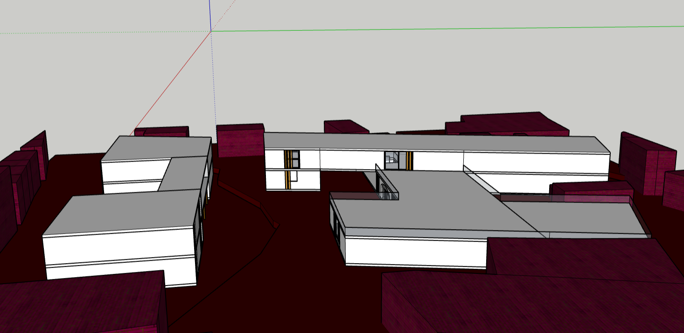Viewport: 684px width, 333px height.
Task: Click the axes origin where the lines meet
Action: 211,31
